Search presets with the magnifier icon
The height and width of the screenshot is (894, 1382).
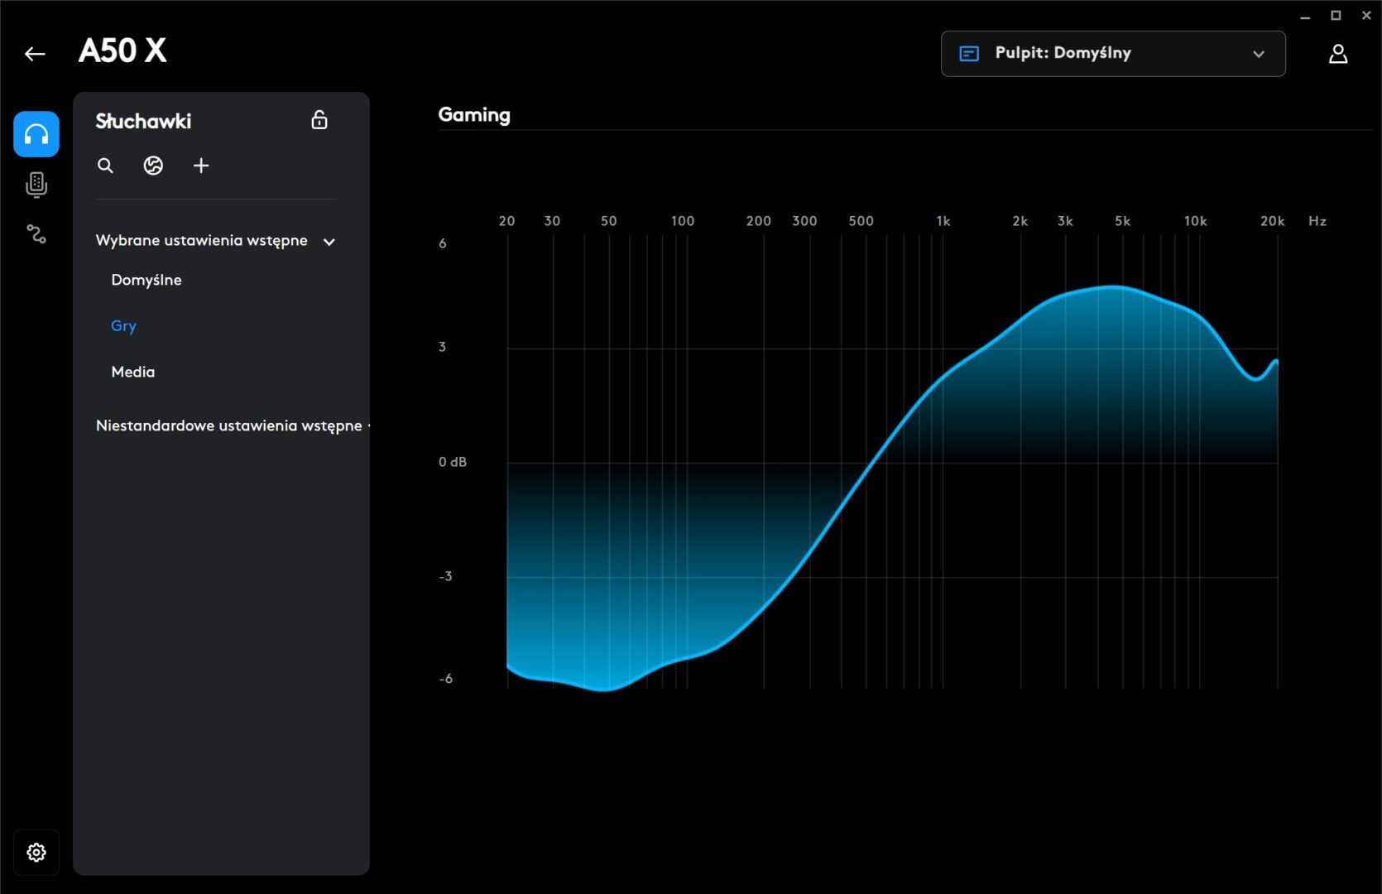pos(105,166)
